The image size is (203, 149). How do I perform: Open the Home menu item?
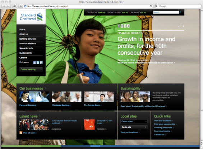[x=22, y=29]
